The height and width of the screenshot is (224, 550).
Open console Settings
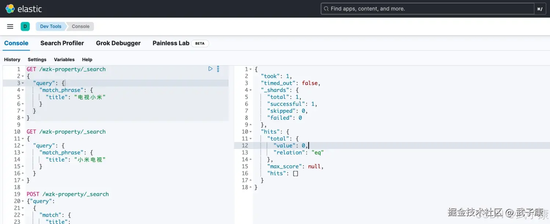tap(37, 60)
